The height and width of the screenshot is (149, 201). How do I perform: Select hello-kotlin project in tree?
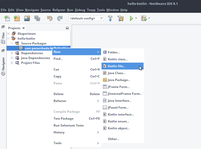(26, 39)
